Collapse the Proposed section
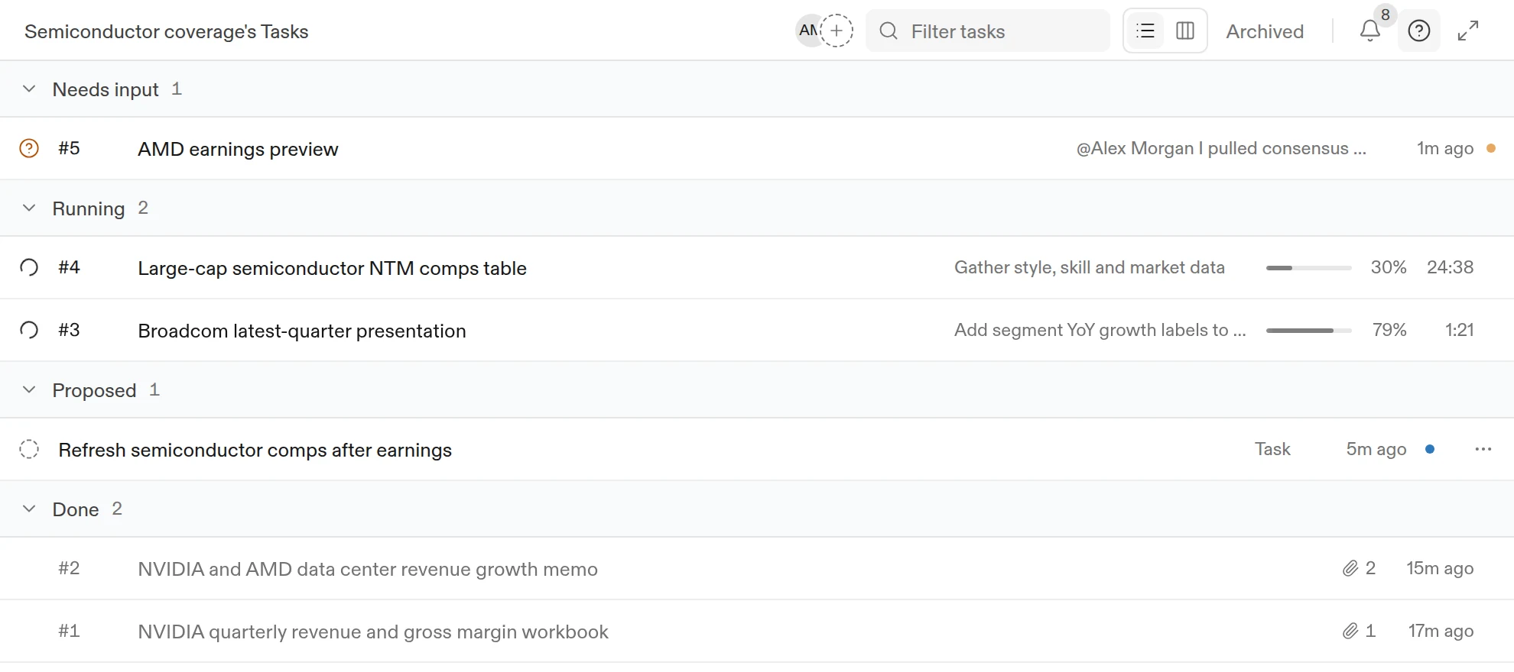1514x672 pixels. point(29,389)
